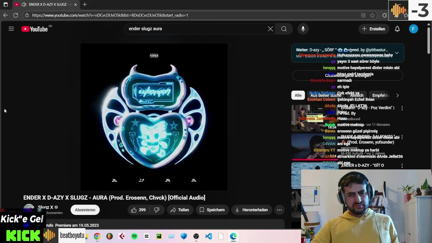Viewport: 432px width, 243px height.
Task: Click the ENDER X D-AZY X SLUGZ - AURA title
Action: 114,198
